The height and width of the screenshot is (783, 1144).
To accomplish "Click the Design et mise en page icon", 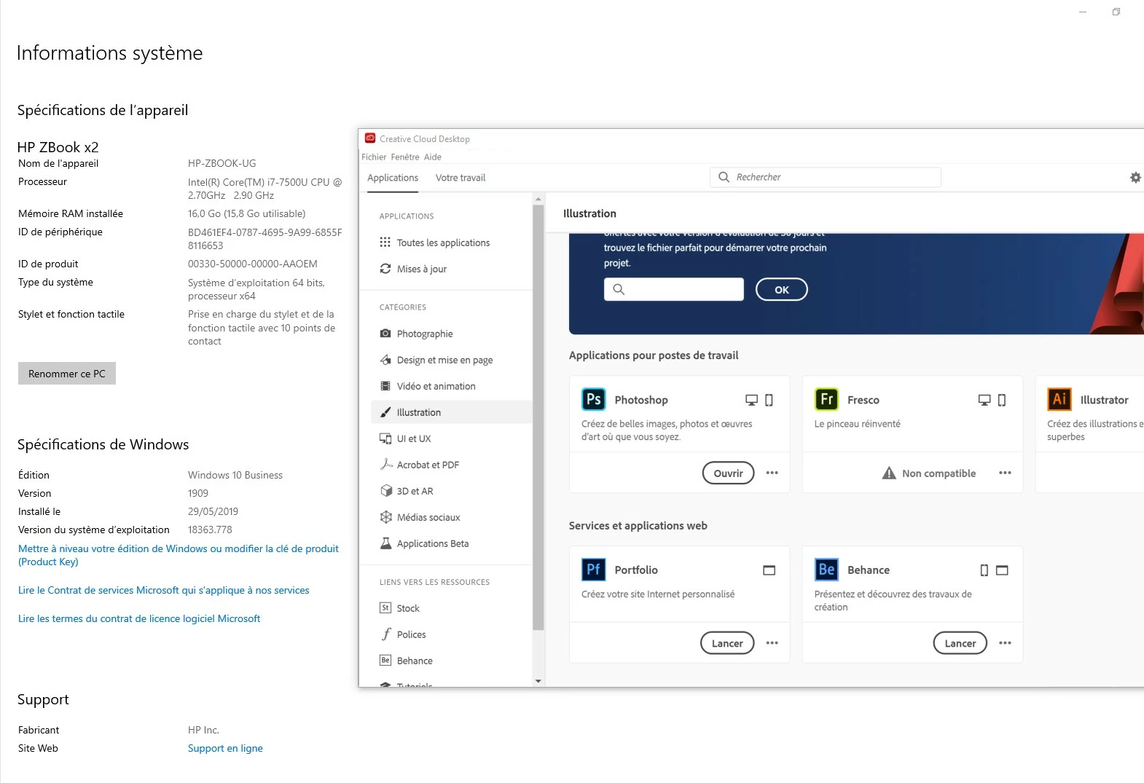I will (385, 360).
